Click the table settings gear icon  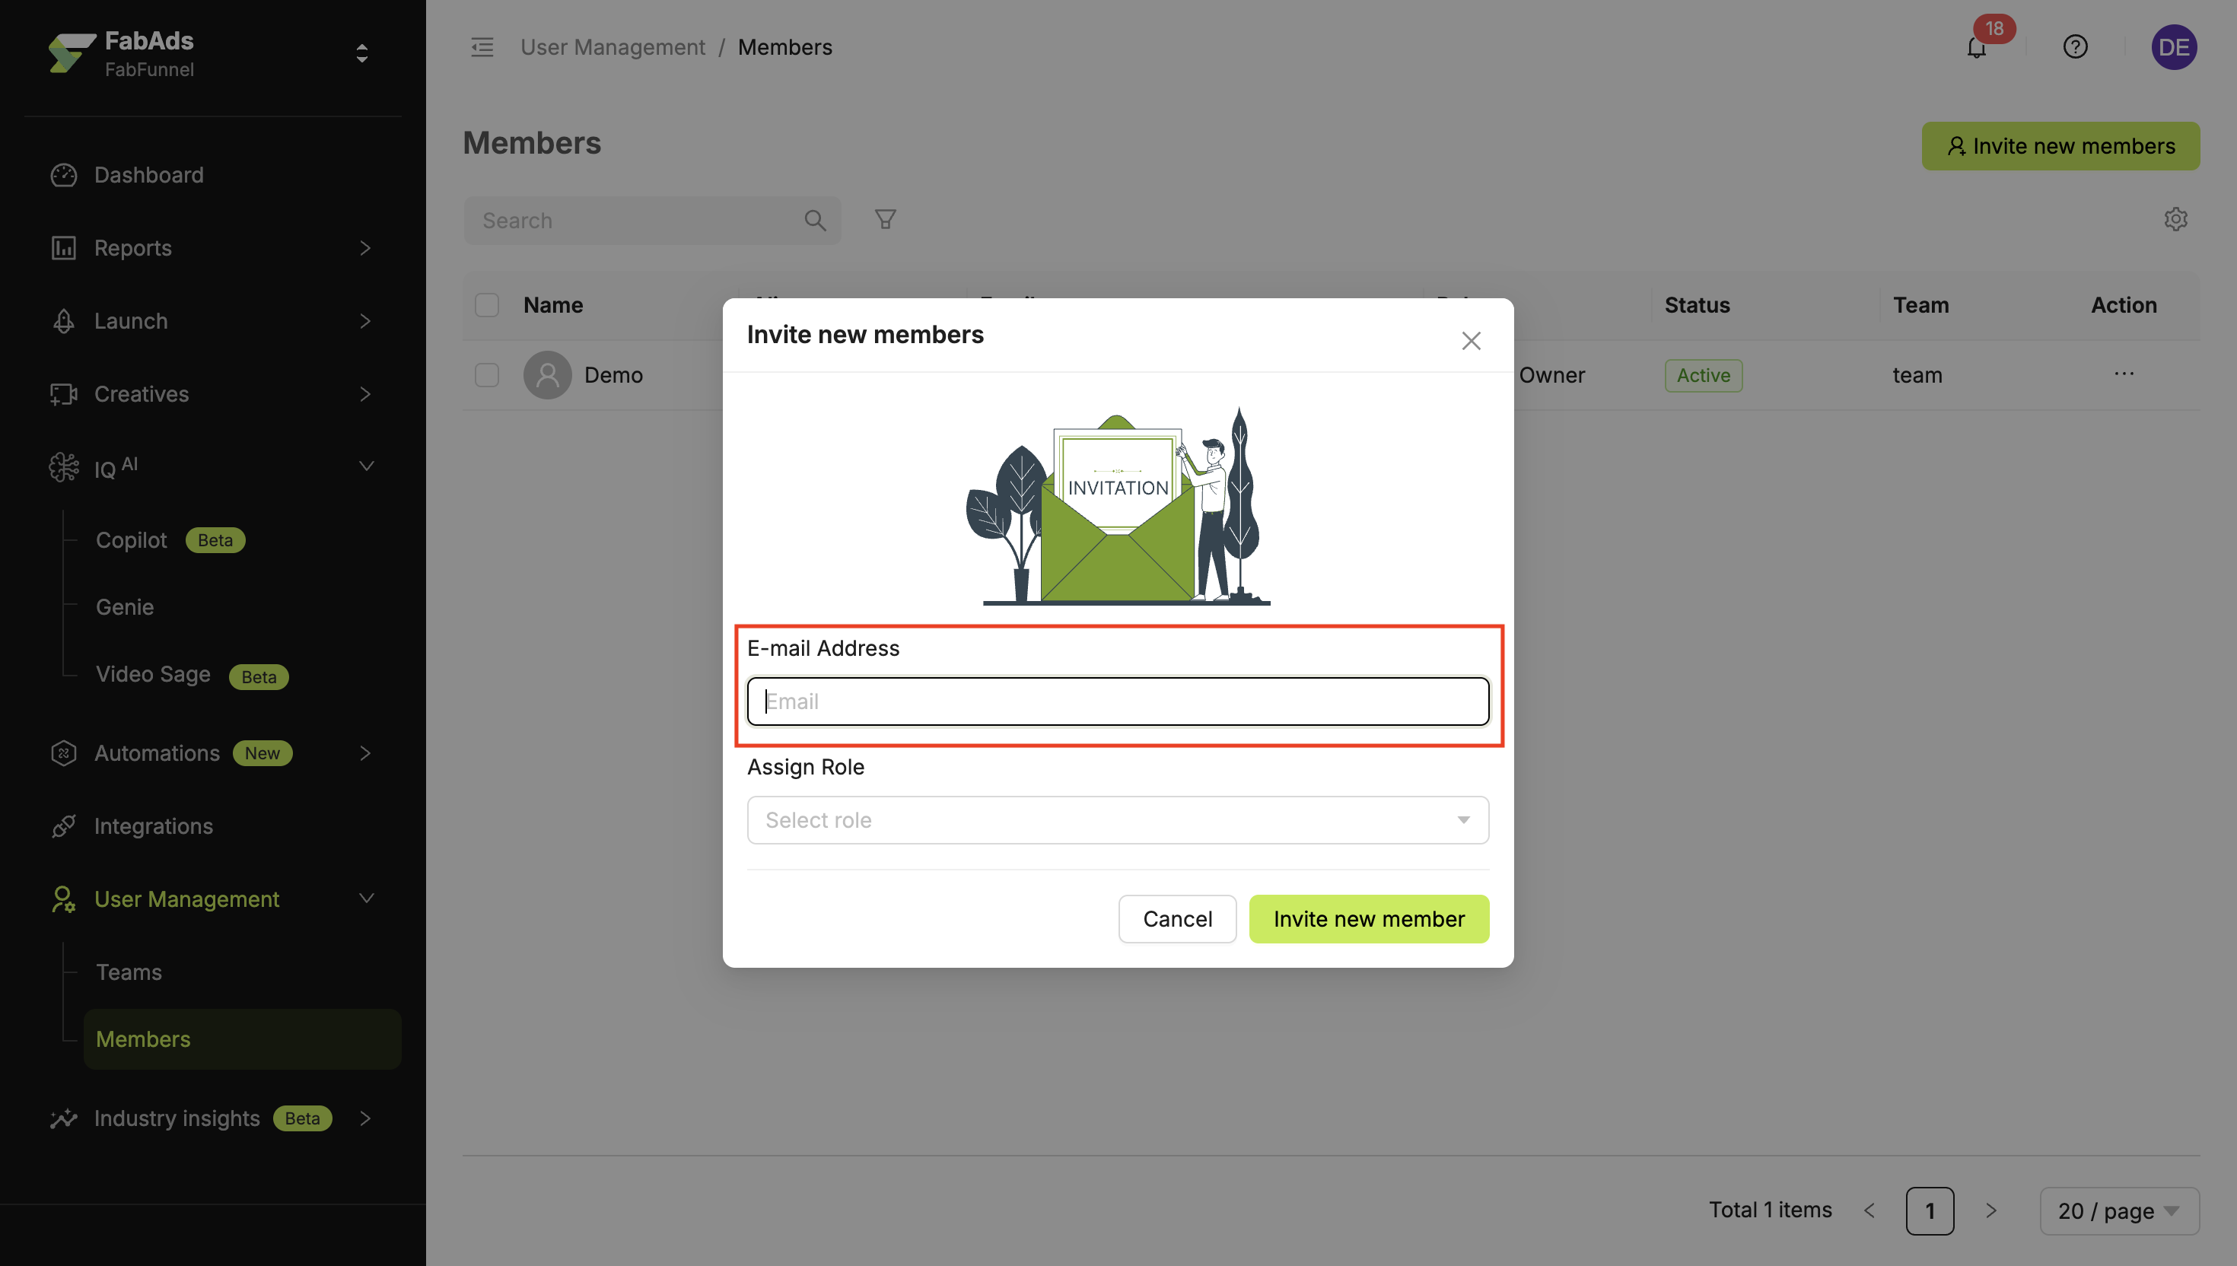tap(2175, 219)
